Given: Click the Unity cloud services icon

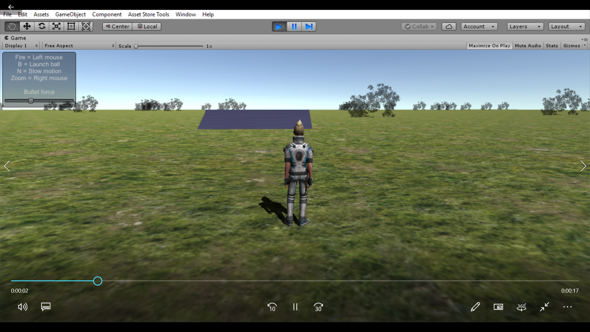Looking at the screenshot, I should (x=449, y=26).
